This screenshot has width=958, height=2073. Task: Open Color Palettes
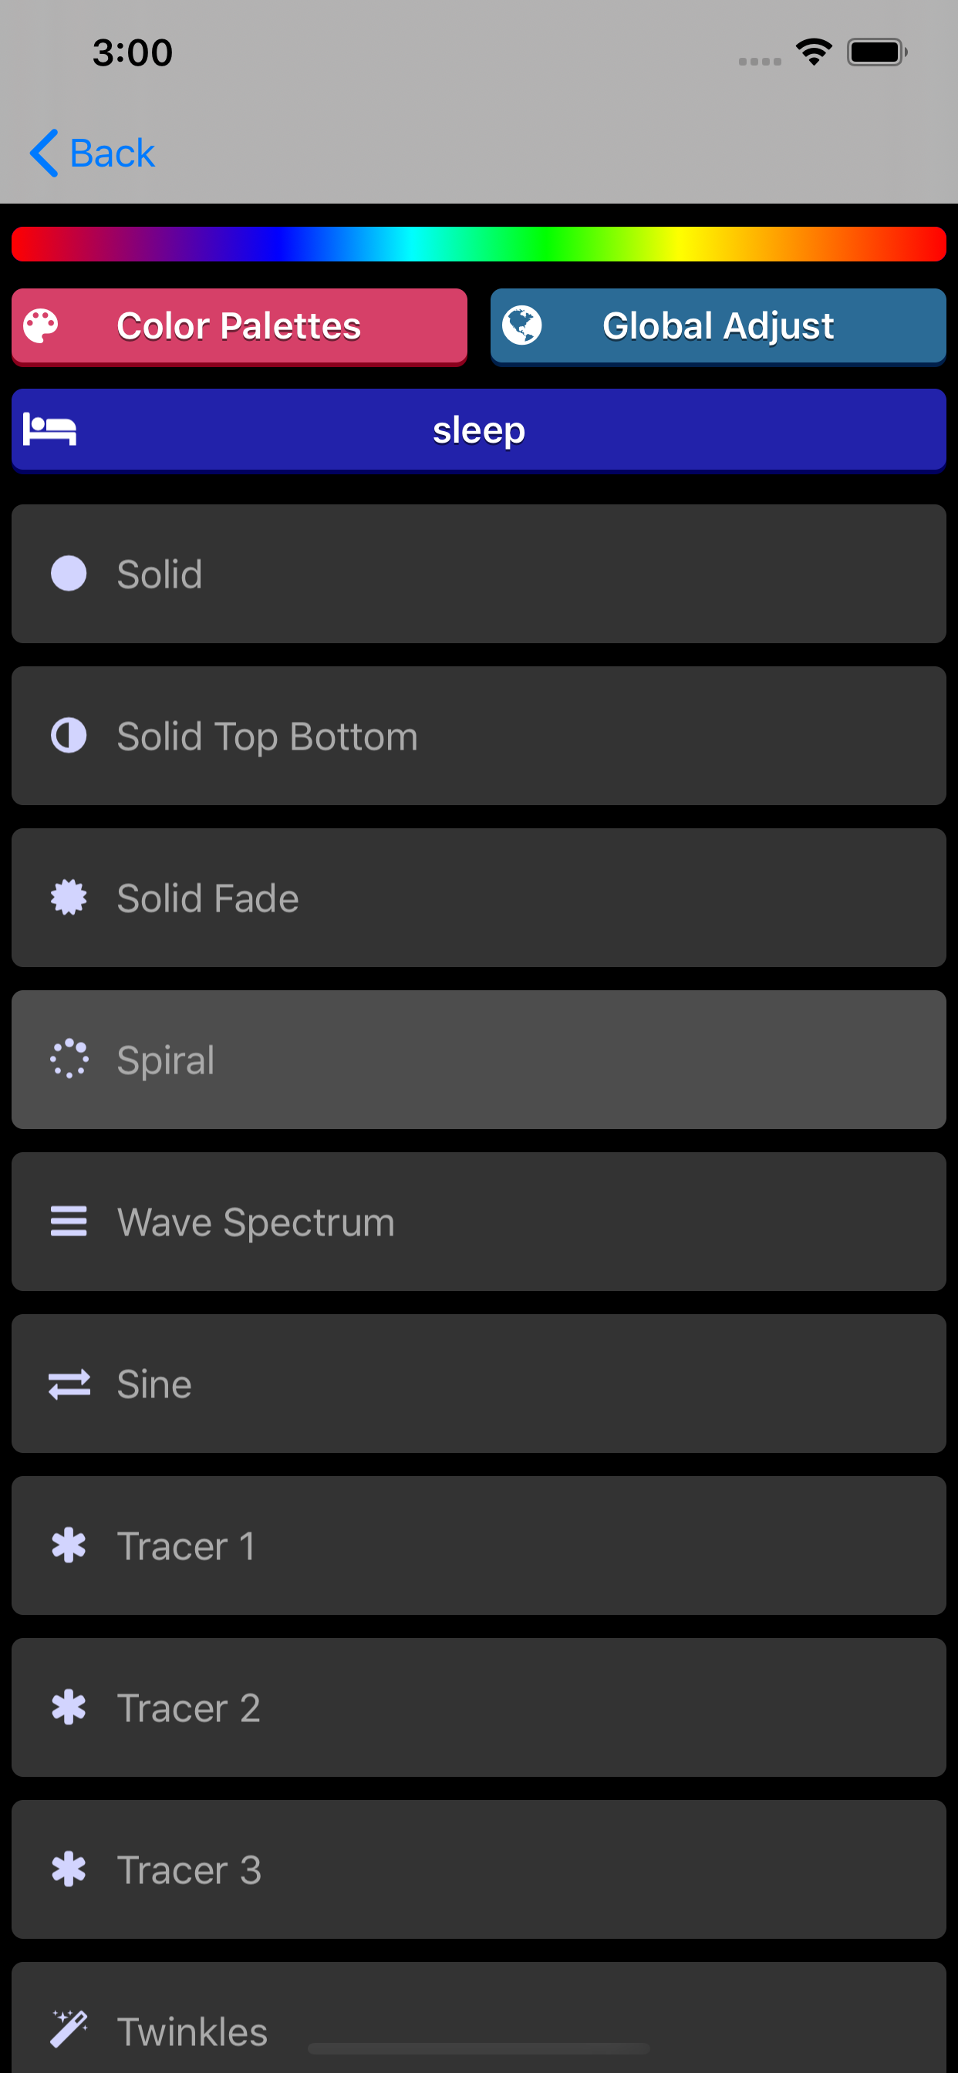pos(239,326)
